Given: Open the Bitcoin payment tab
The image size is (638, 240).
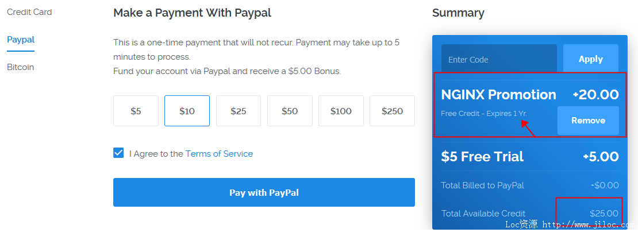Looking at the screenshot, I should [20, 67].
